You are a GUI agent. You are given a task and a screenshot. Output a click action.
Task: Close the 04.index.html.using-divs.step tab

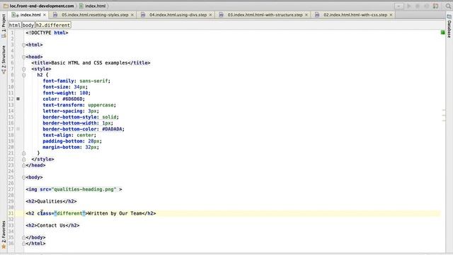(211, 15)
